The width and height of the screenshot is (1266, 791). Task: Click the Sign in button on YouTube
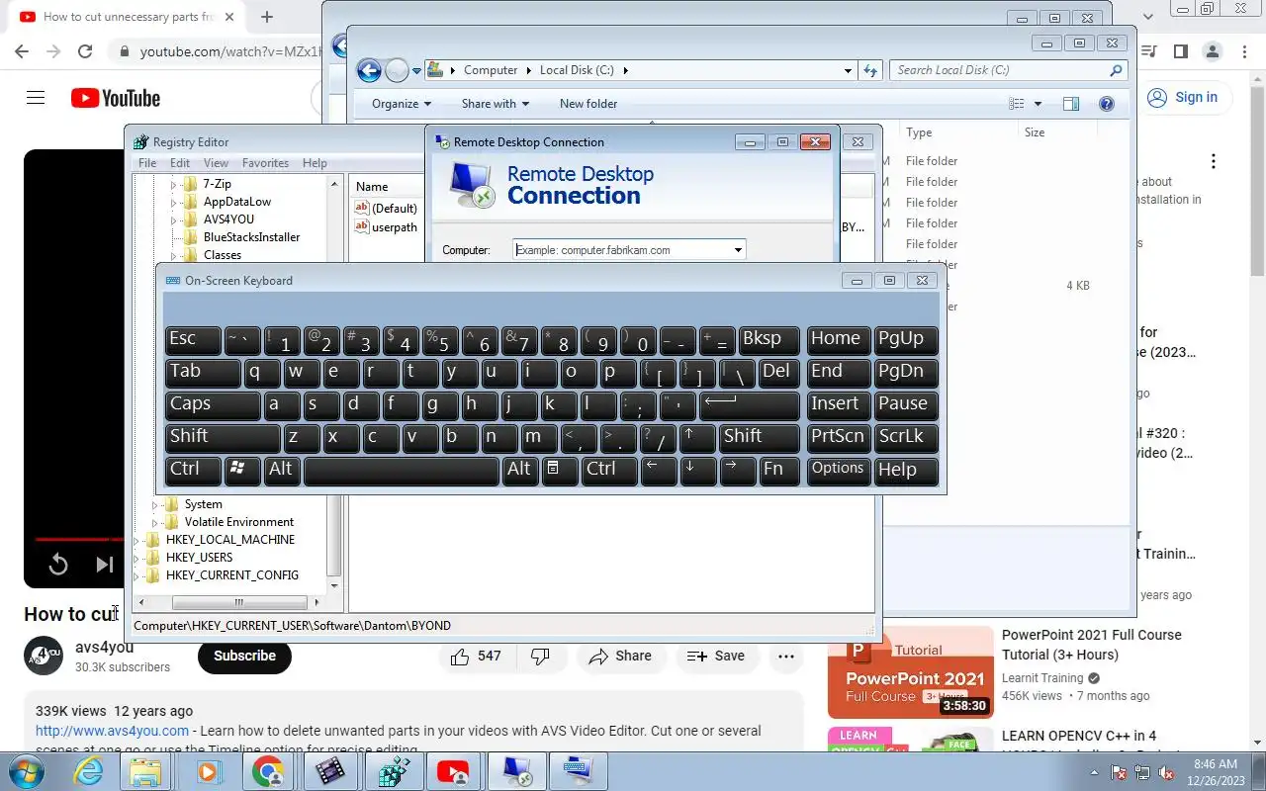coord(1183,97)
